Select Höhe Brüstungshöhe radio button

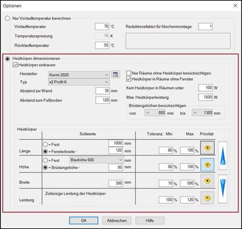[45, 167]
